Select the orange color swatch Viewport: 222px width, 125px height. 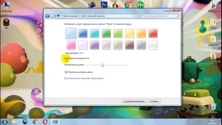(x=141, y=33)
